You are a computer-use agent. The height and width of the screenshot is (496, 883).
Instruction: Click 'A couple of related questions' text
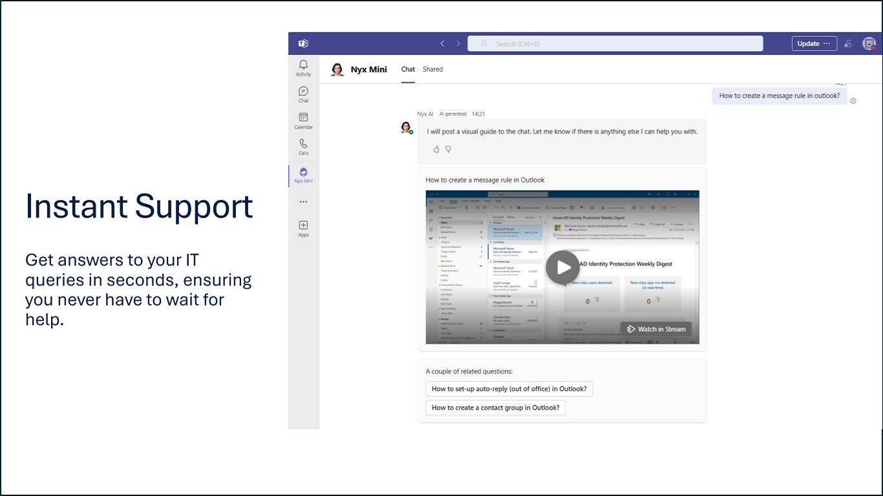[469, 371]
